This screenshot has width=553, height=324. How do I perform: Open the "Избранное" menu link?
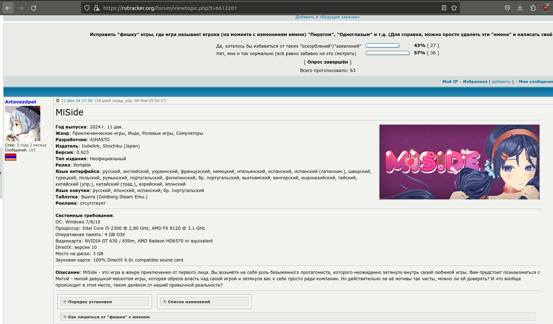475,82
